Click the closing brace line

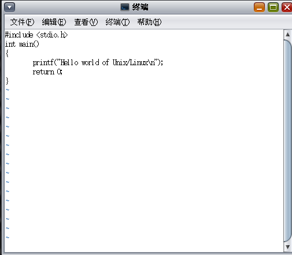pos(7,81)
